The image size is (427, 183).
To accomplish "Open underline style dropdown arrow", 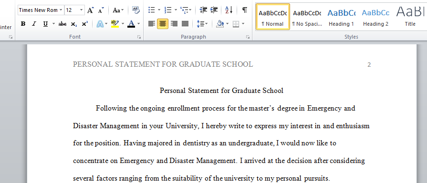I will click(53, 24).
